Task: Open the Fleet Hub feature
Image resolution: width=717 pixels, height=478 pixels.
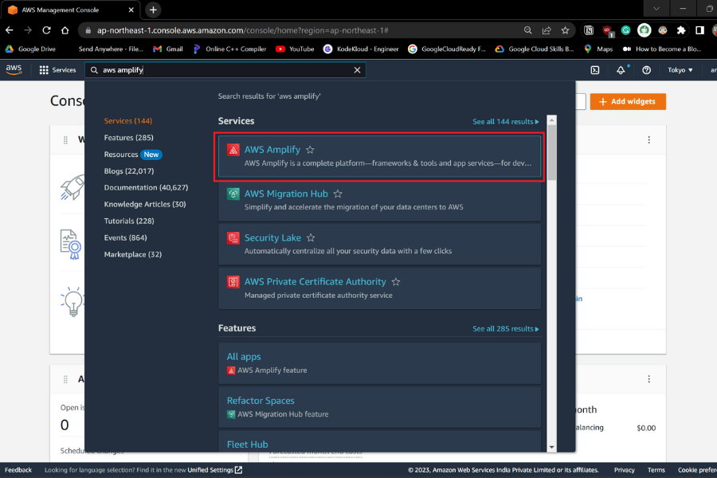Action: pos(379,442)
